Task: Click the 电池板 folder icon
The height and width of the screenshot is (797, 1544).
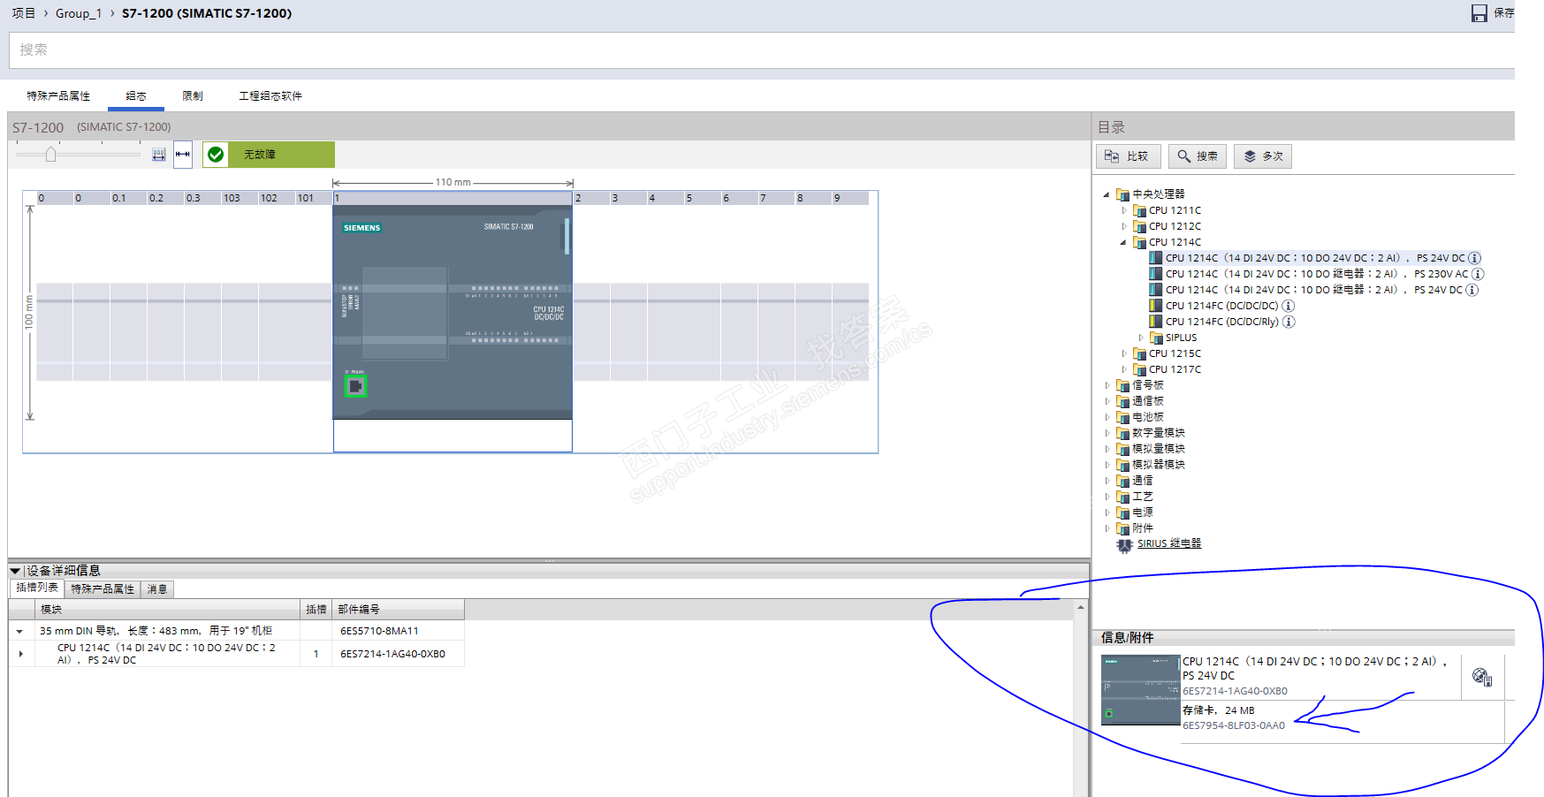Action: [1123, 417]
